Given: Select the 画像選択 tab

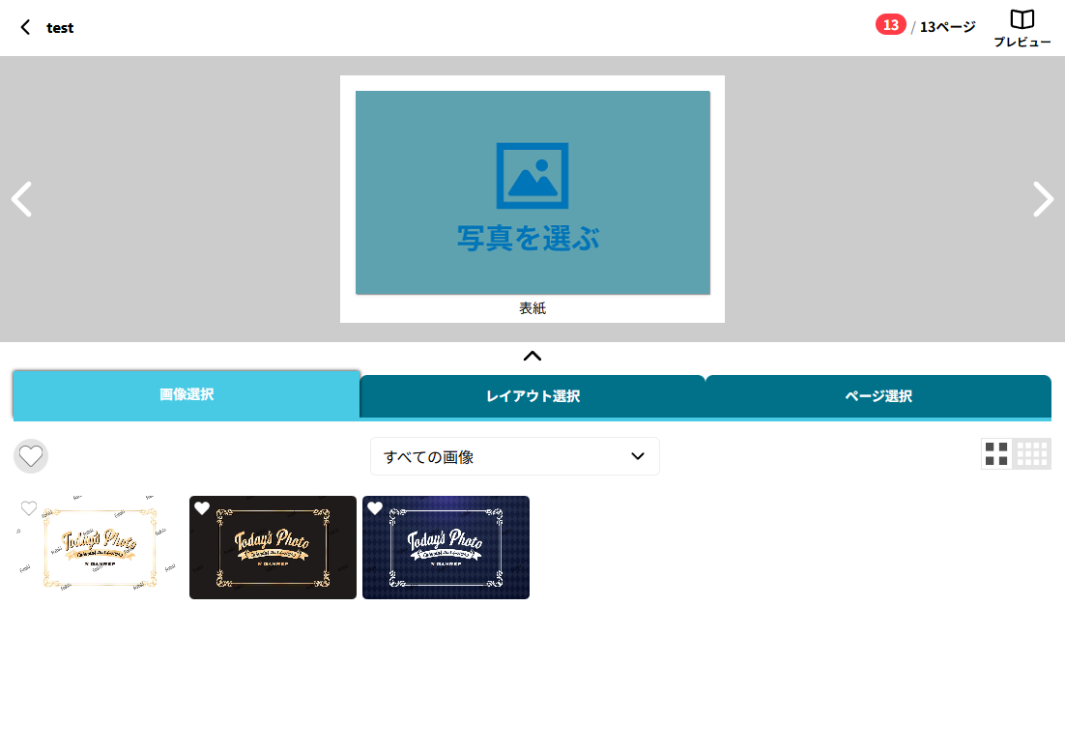Looking at the screenshot, I should coord(187,394).
